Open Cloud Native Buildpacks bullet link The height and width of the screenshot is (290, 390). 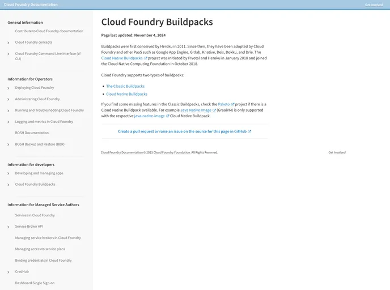tap(127, 94)
